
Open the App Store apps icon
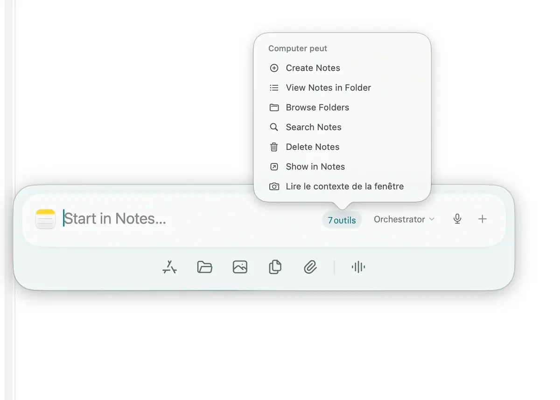169,267
